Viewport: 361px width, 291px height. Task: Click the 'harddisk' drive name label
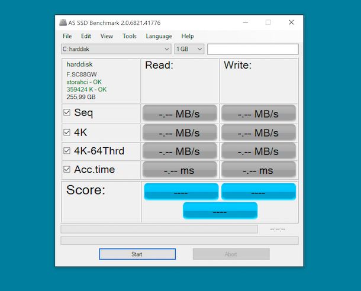(x=79, y=64)
